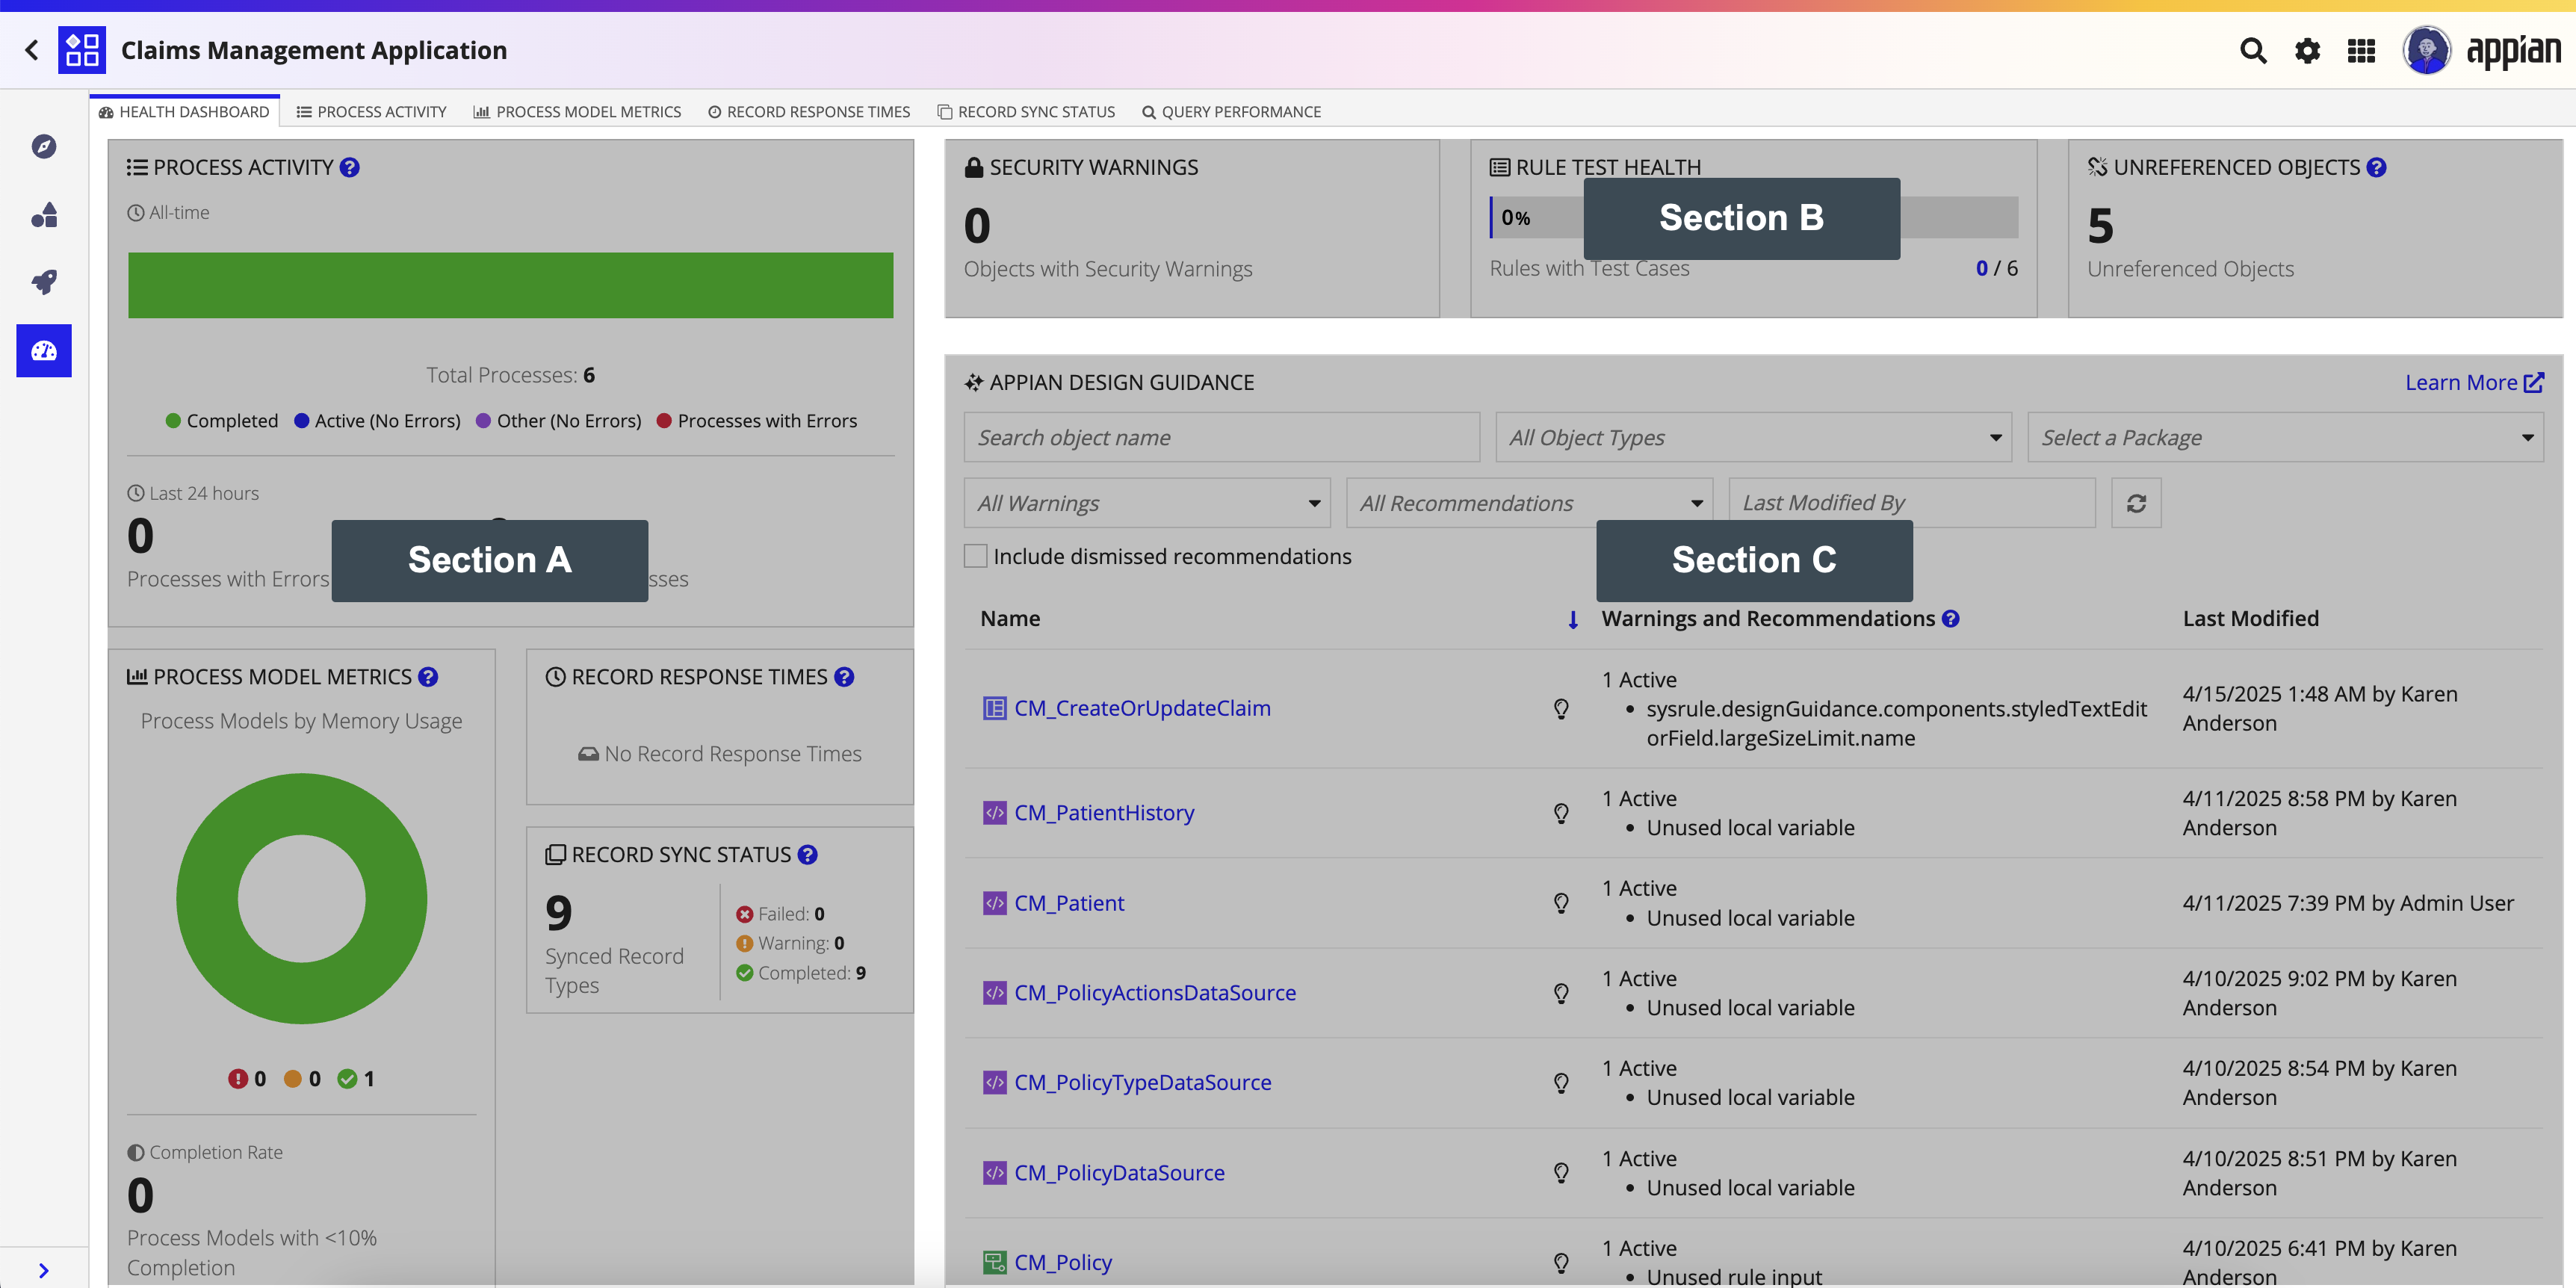Screen dimensions: 2576x1288
Task: Click the green memory usage donut chart
Action: [301, 898]
